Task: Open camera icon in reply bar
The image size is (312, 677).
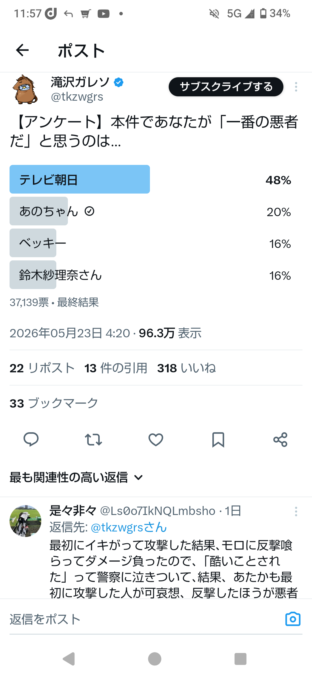Action: tap(293, 619)
